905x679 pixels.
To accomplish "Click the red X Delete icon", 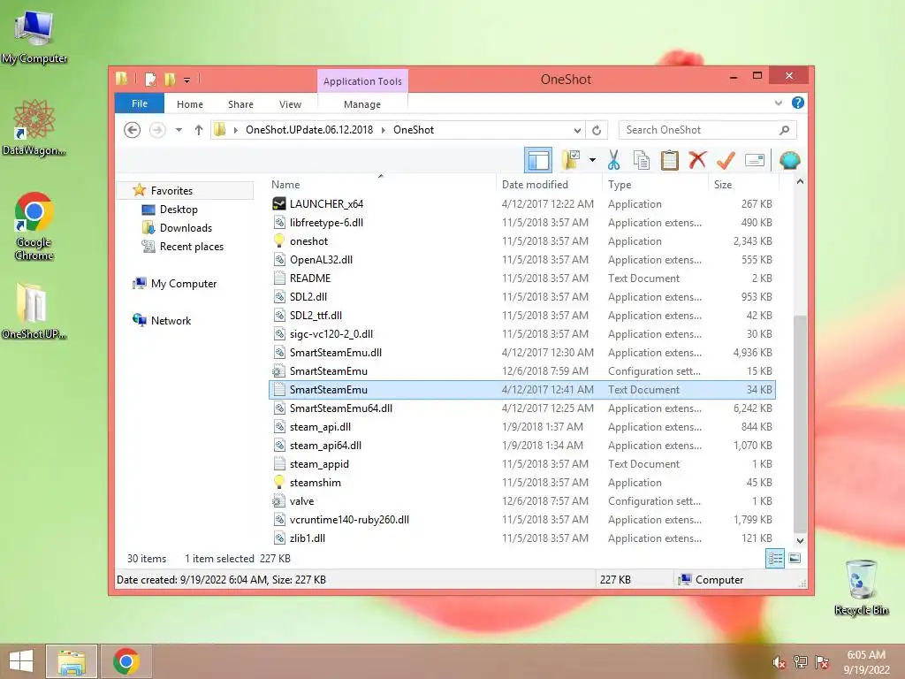I will 697,160.
